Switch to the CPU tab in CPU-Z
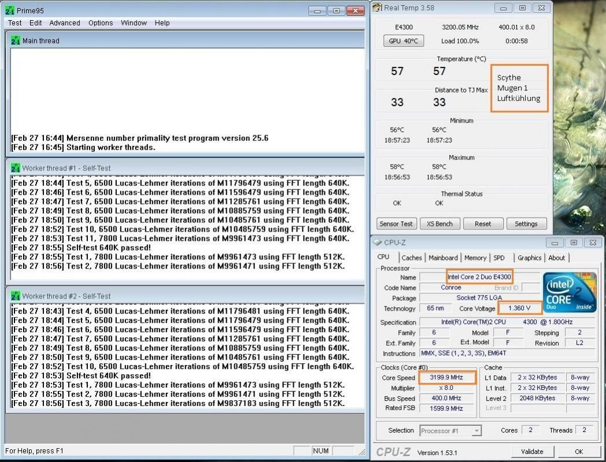This screenshot has height=462, width=606. click(383, 257)
